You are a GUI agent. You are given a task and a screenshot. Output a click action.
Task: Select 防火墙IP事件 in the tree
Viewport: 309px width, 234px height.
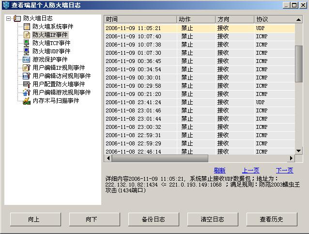point(50,35)
